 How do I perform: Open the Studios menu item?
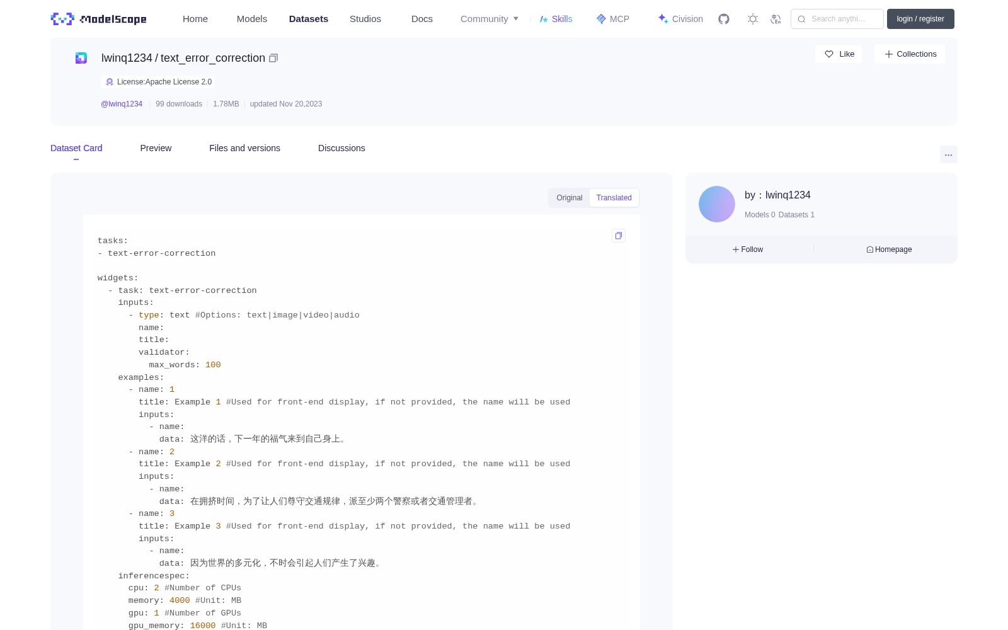[x=365, y=19]
